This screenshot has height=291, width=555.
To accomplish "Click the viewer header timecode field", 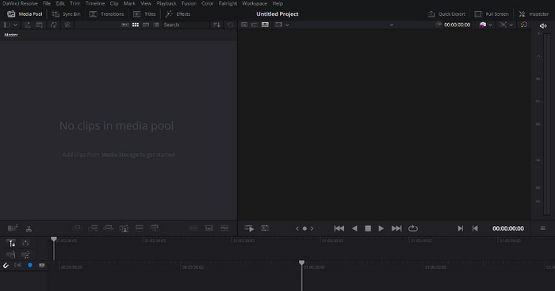I will click(457, 25).
